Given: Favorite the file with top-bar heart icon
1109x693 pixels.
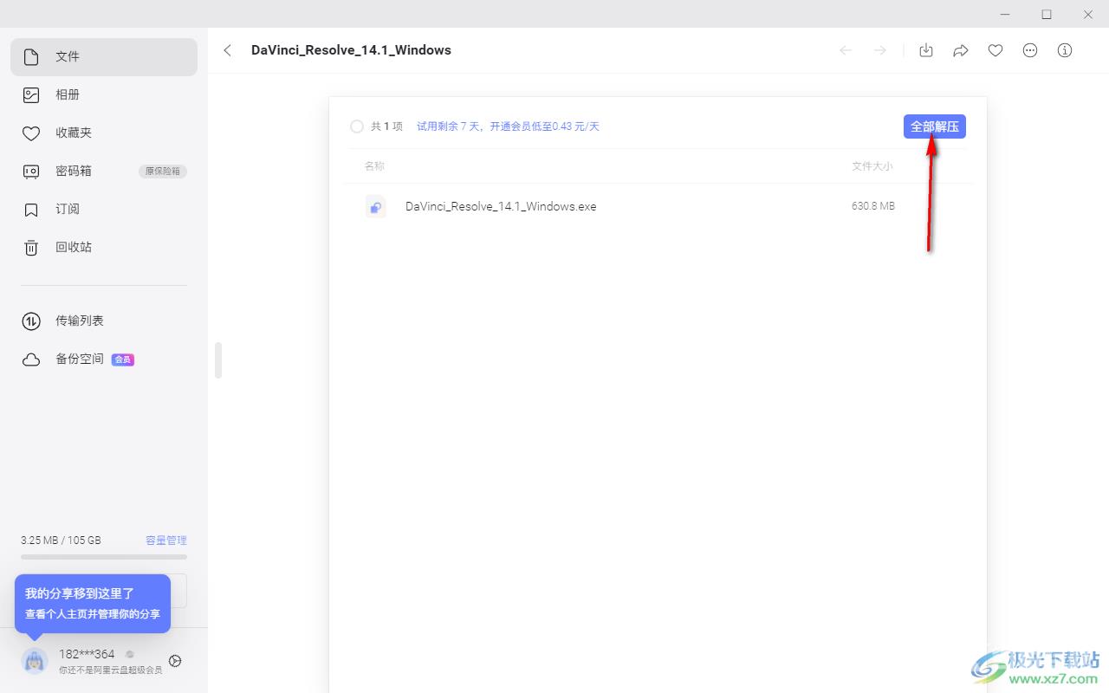Looking at the screenshot, I should (996, 50).
